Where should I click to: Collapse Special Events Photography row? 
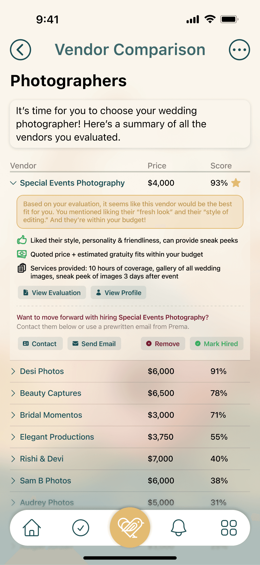(x=13, y=183)
